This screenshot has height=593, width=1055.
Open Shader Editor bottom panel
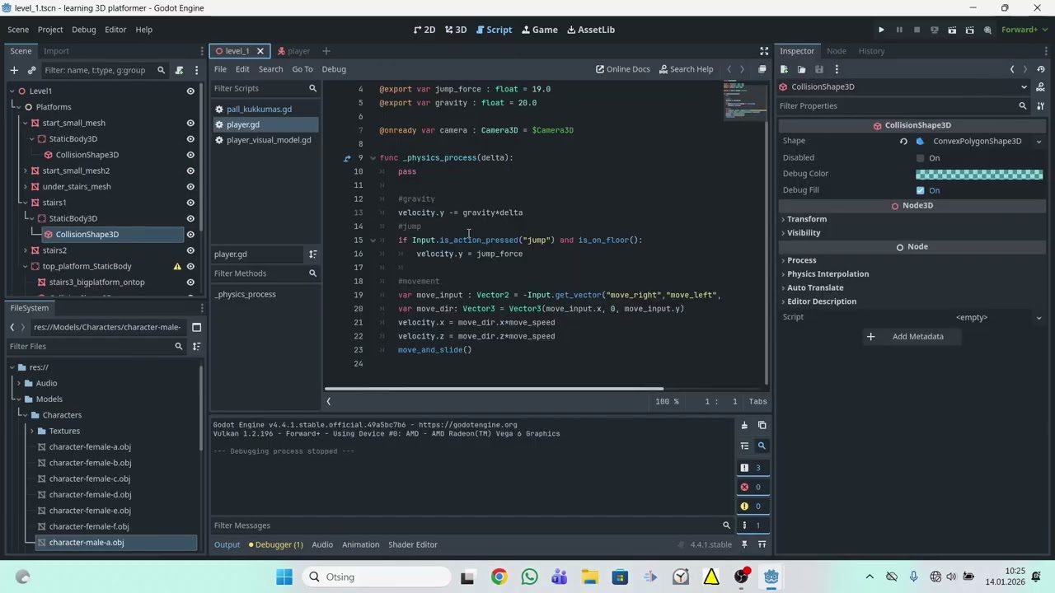point(413,544)
